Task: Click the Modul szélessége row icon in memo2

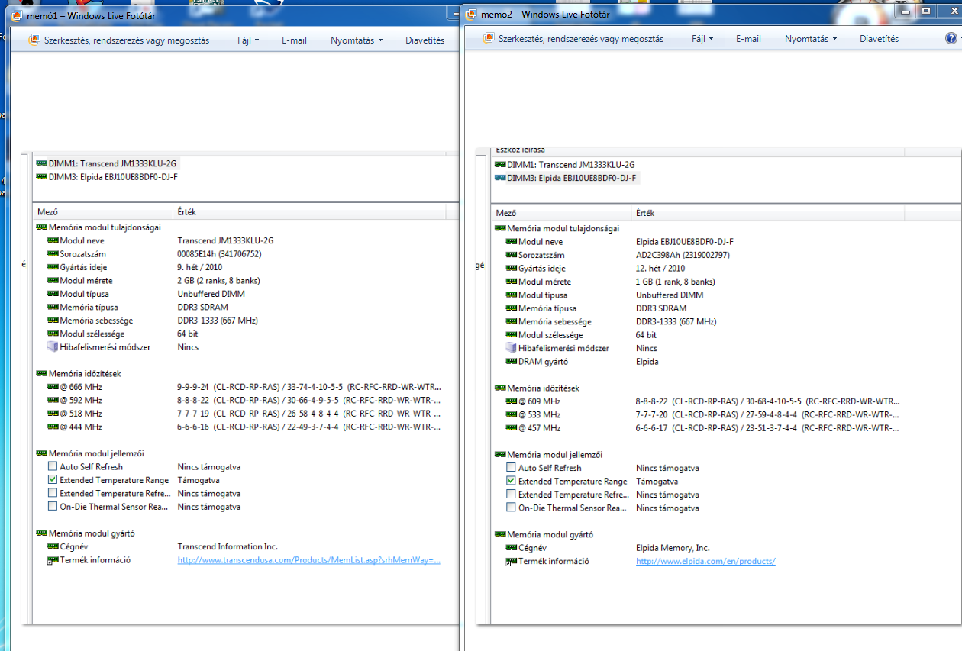Action: point(512,335)
